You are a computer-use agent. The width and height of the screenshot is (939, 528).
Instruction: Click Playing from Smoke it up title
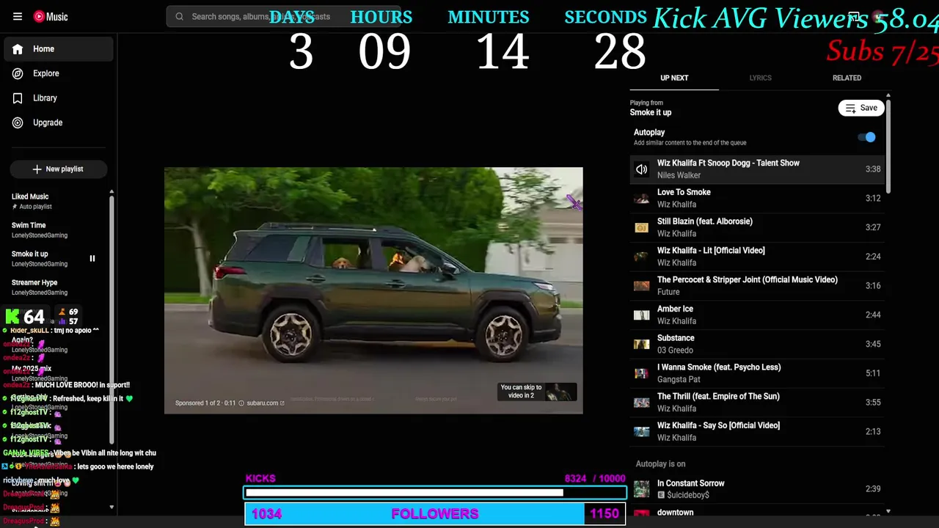pyautogui.click(x=651, y=112)
